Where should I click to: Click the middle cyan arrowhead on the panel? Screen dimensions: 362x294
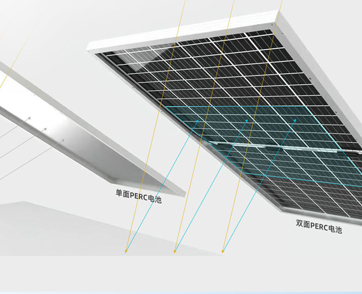[247, 121]
